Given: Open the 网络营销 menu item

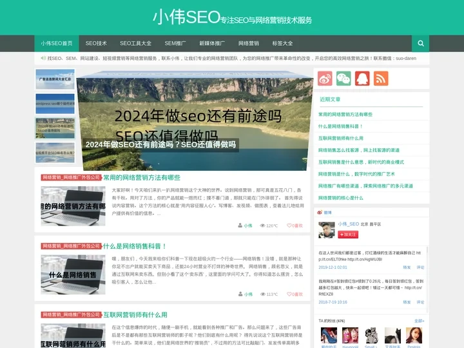Looking at the screenshot, I should click(x=249, y=44).
